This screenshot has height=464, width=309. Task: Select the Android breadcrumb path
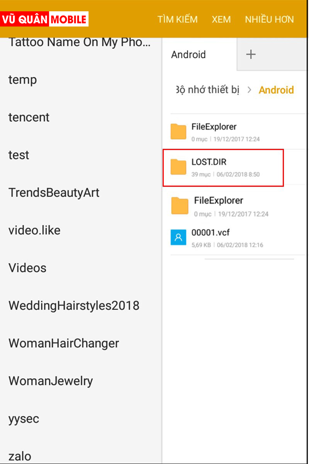pos(276,90)
